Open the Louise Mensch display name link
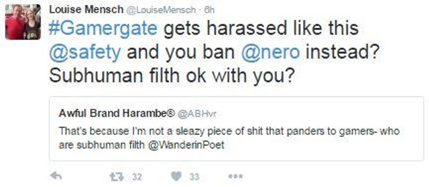This screenshot has width=429, height=187. (x=86, y=10)
